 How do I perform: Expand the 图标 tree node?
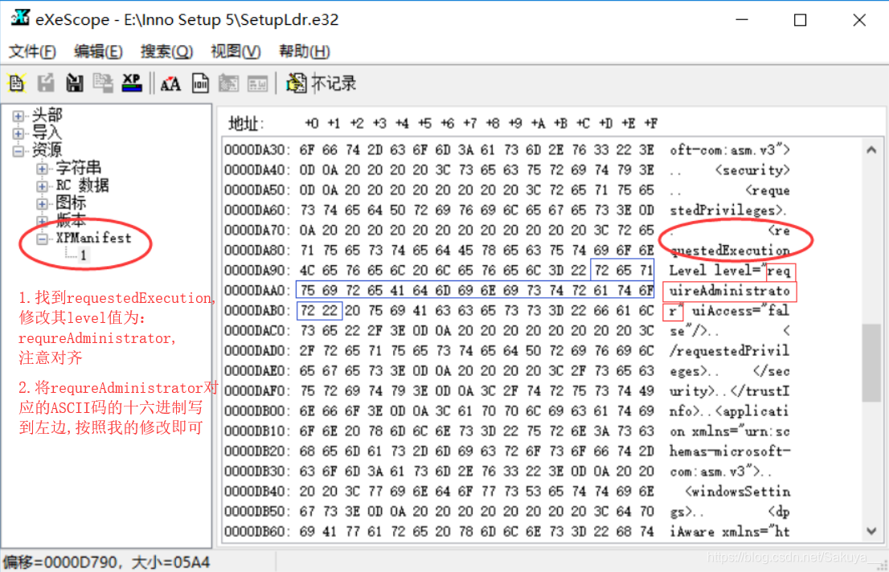42,203
